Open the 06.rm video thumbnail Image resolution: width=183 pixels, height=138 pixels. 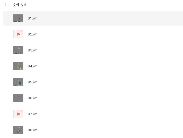click(18, 98)
